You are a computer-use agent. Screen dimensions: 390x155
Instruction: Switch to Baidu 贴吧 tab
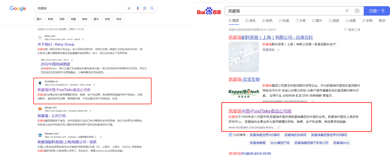267,21
